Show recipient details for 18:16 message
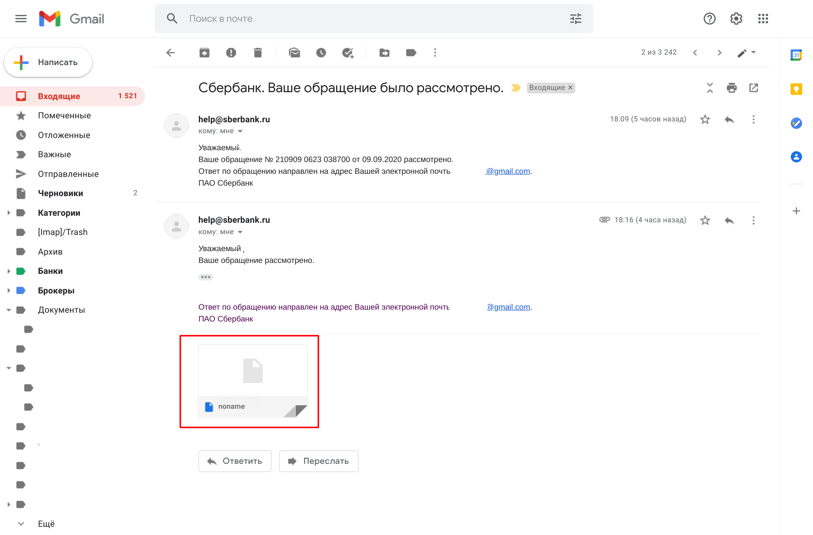Image resolution: width=813 pixels, height=535 pixels. click(x=240, y=232)
